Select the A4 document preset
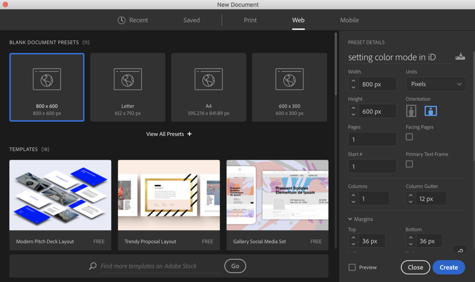Image resolution: width=475 pixels, height=282 pixels. 208,87
